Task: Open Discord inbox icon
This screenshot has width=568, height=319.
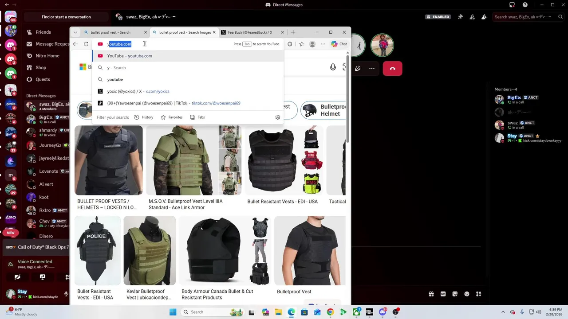Action: pos(512,5)
